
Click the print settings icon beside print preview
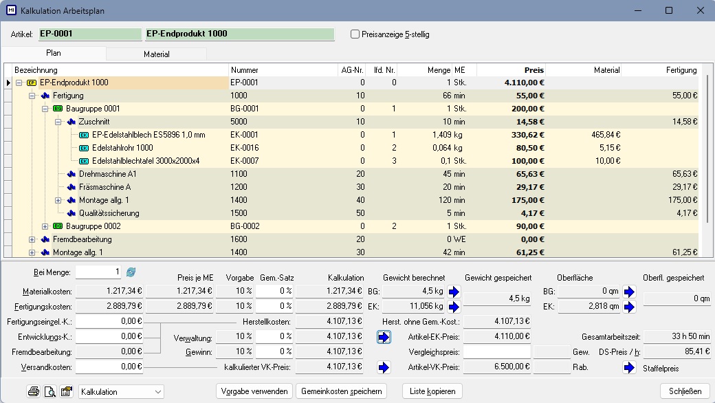click(x=66, y=391)
